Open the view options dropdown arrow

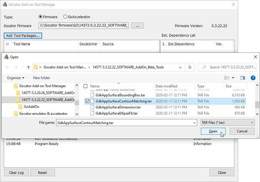(x=233, y=78)
